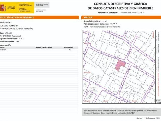Select the '78 m2' built surface value
161x121 pixels.
pyautogui.click(x=21, y=39)
